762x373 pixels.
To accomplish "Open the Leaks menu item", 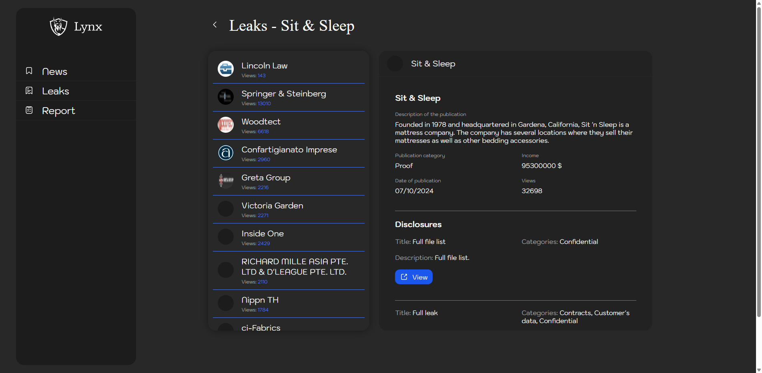I will (x=56, y=91).
